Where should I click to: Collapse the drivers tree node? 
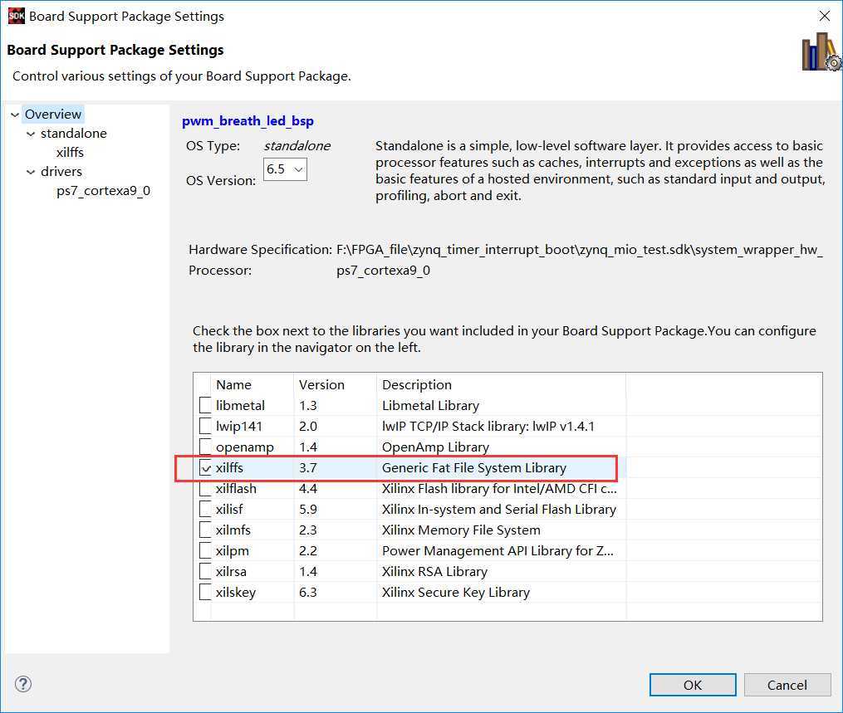[31, 172]
